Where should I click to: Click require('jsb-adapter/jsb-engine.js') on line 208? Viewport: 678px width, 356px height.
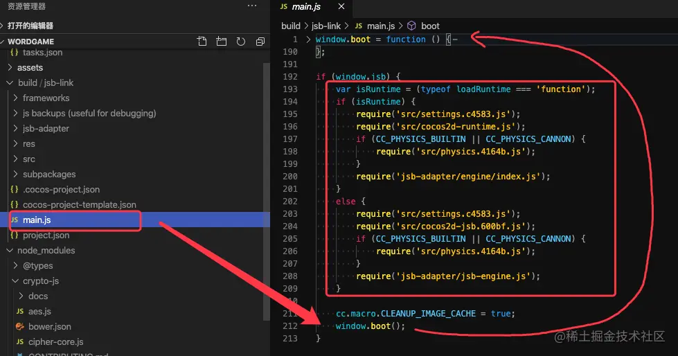(x=448, y=276)
